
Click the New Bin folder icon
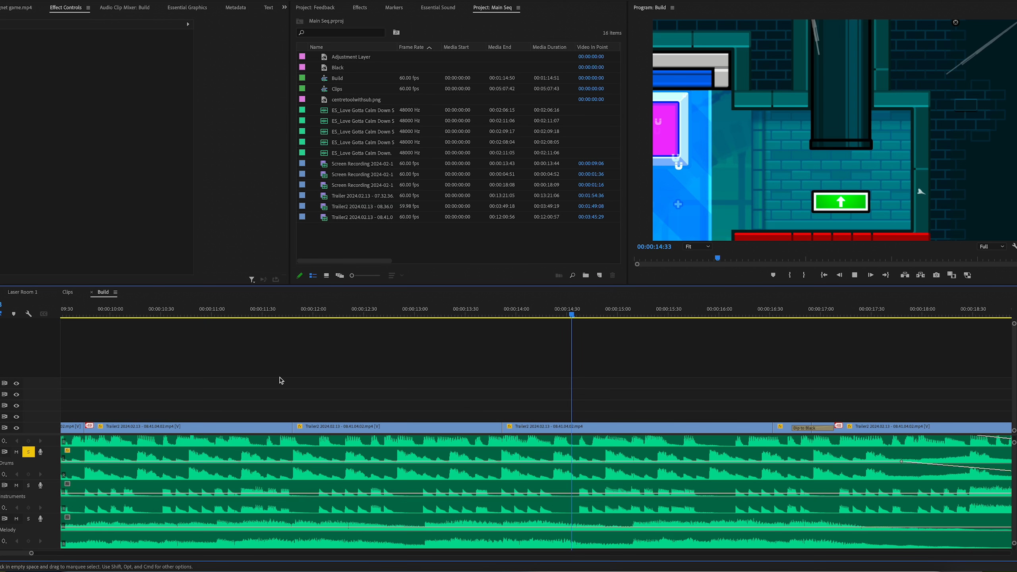(586, 275)
